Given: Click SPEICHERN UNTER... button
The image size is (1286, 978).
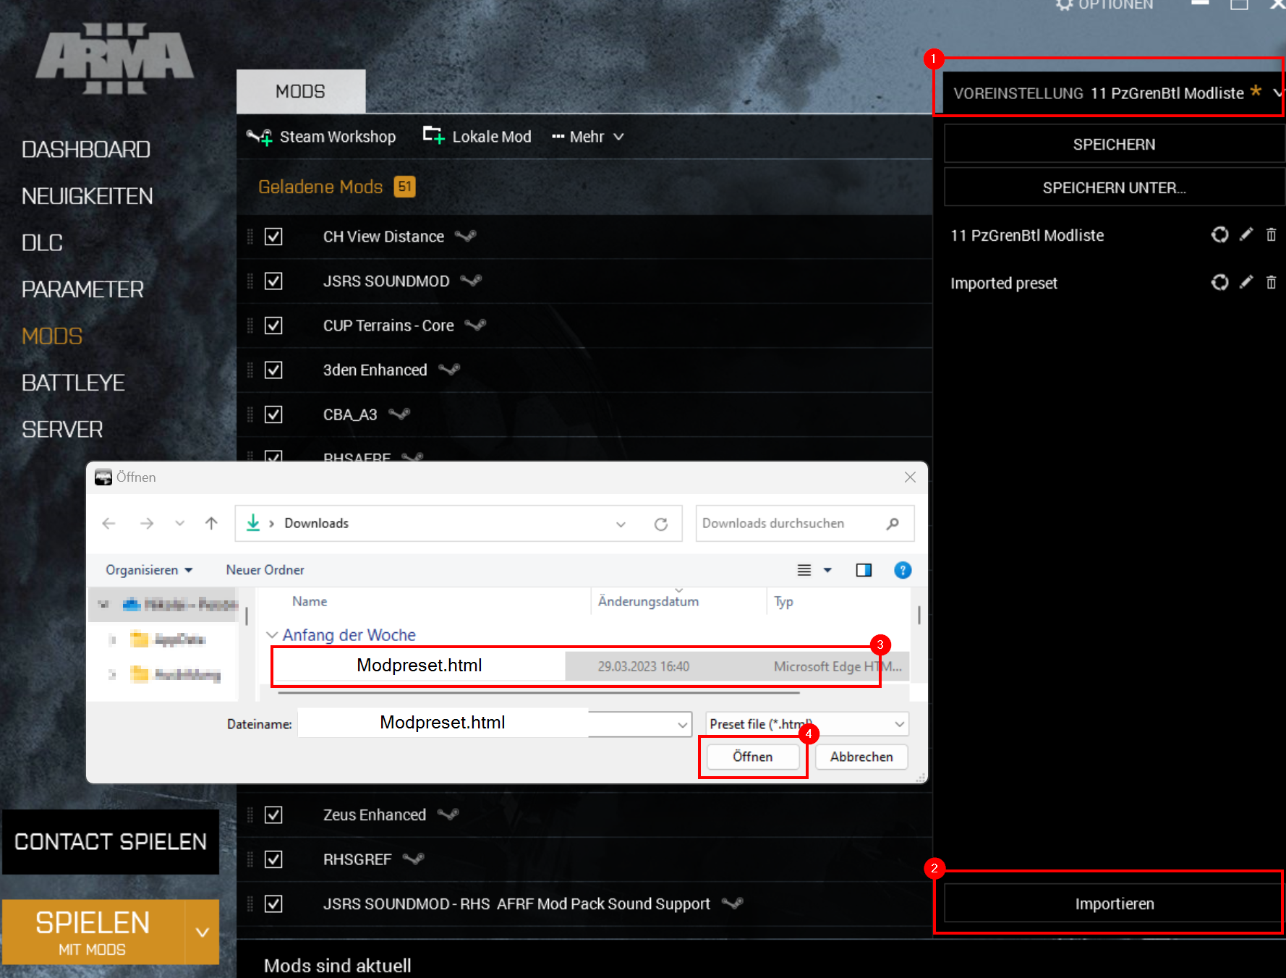Looking at the screenshot, I should click(1114, 187).
